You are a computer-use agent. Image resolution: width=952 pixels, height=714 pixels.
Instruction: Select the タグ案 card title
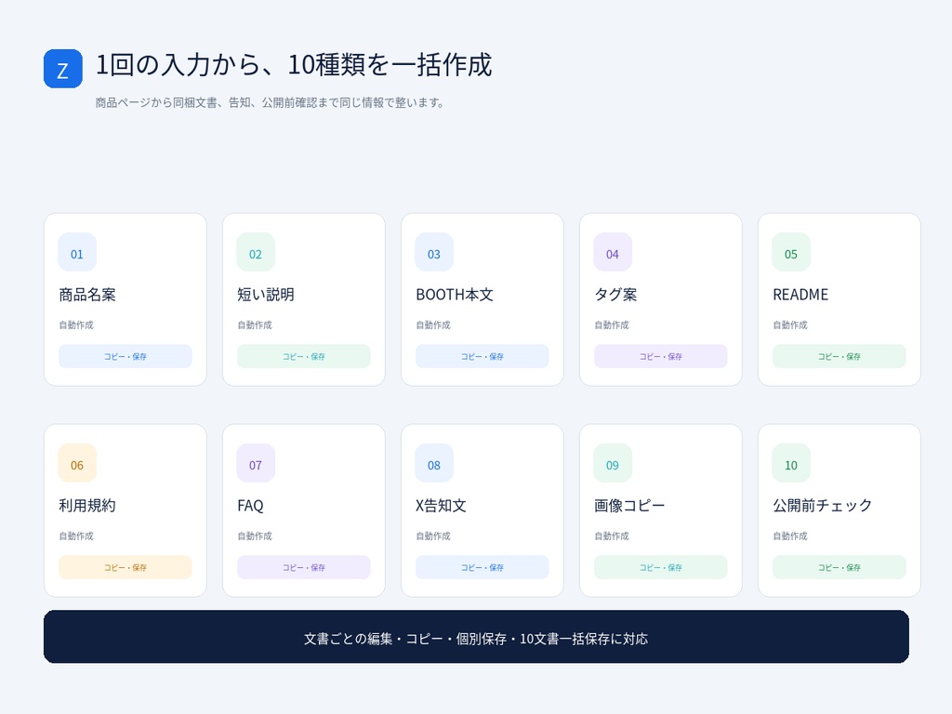(x=615, y=295)
